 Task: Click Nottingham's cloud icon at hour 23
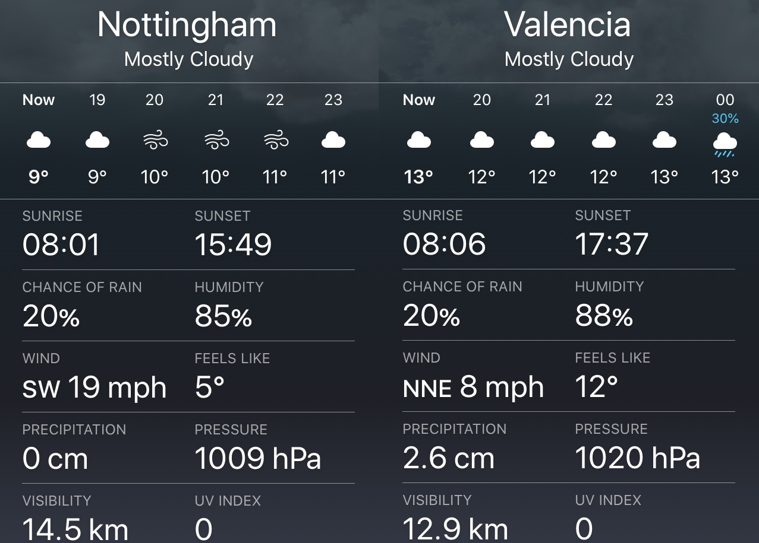click(x=333, y=141)
